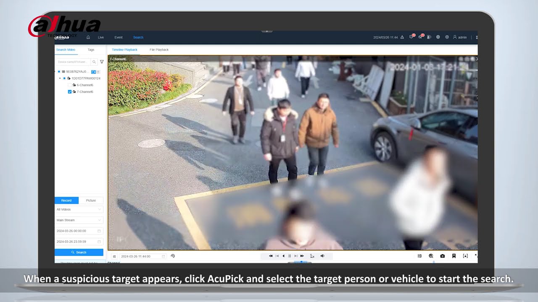Check the 6-Channel6 checkbox

click(x=70, y=85)
